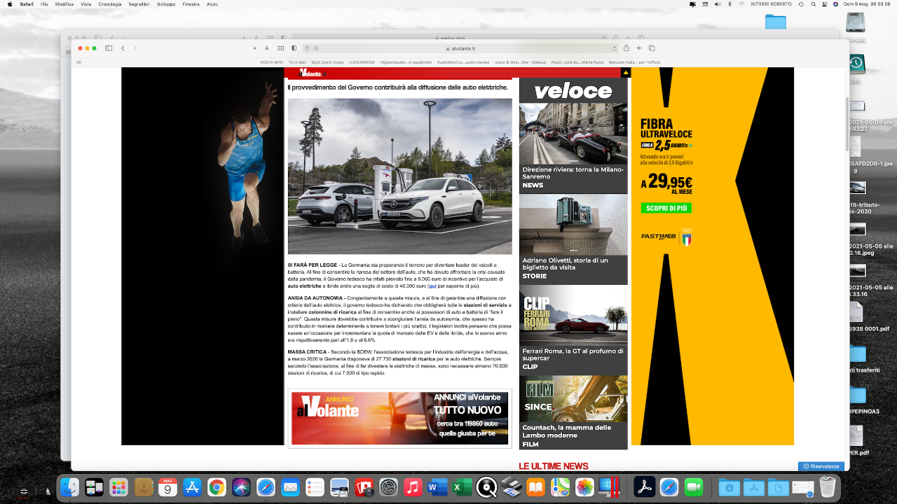Increase text size with larger A

click(266, 48)
